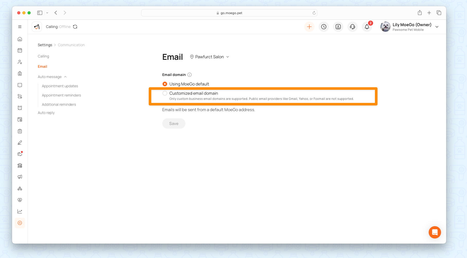Image resolution: width=467 pixels, height=258 pixels.
Task: Refresh the calling status icon
Action: point(75,27)
